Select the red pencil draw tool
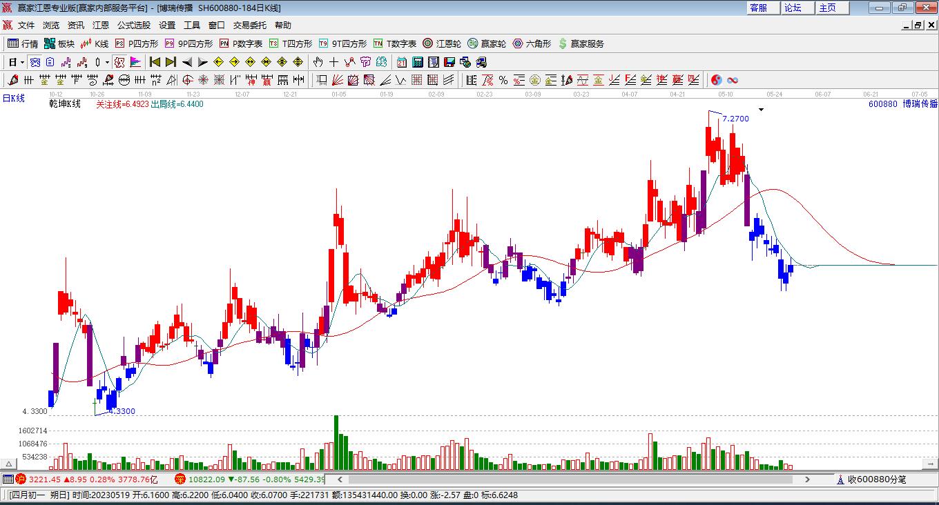The height and width of the screenshot is (505, 939). tap(12, 80)
